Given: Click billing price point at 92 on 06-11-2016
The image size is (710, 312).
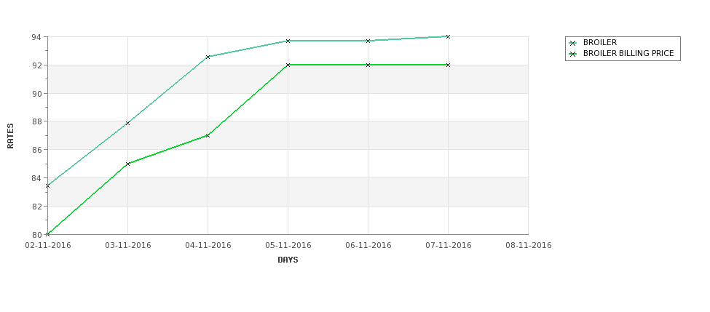Looking at the screenshot, I should tap(368, 65).
